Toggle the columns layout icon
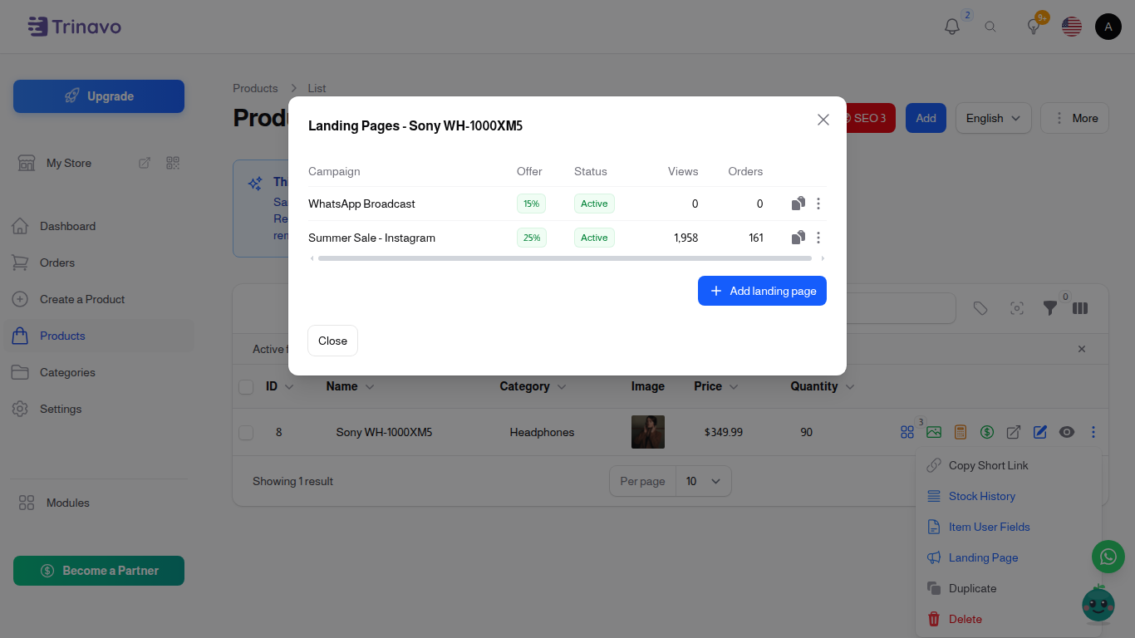This screenshot has width=1135, height=638. 1080,308
